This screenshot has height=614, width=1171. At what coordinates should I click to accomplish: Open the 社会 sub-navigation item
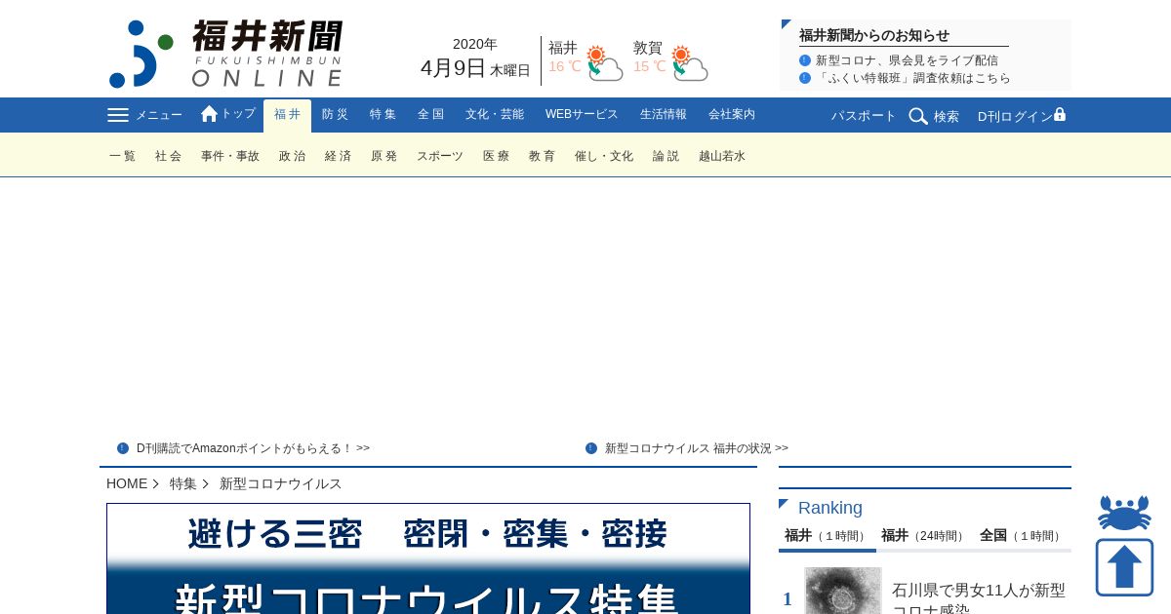click(169, 156)
